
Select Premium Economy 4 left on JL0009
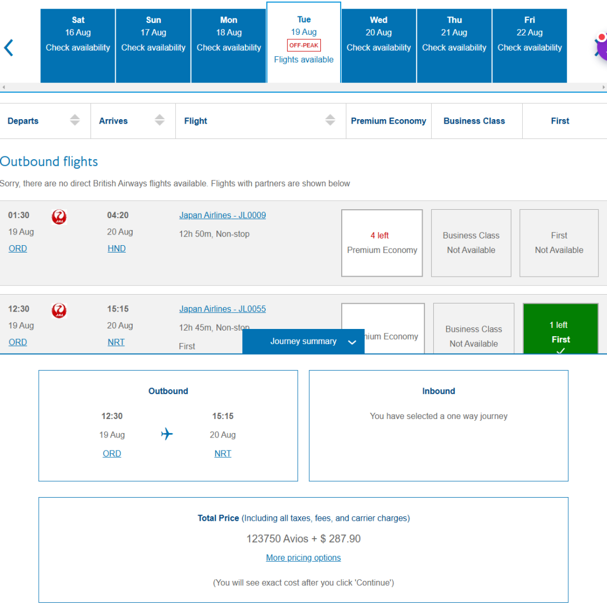pyautogui.click(x=382, y=243)
